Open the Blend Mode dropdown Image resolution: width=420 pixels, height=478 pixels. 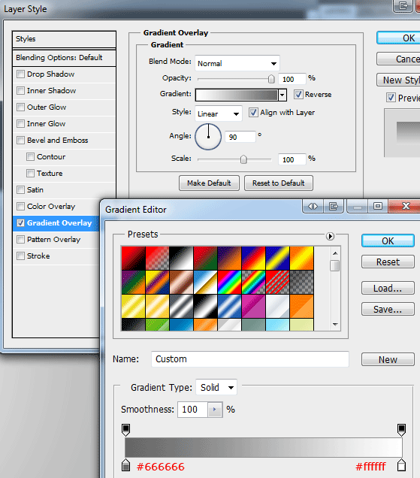coord(237,63)
